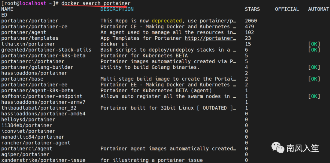Select the xanderstrike/portainer-issue name
The image size is (330, 163).
pyautogui.click(x=43, y=160)
